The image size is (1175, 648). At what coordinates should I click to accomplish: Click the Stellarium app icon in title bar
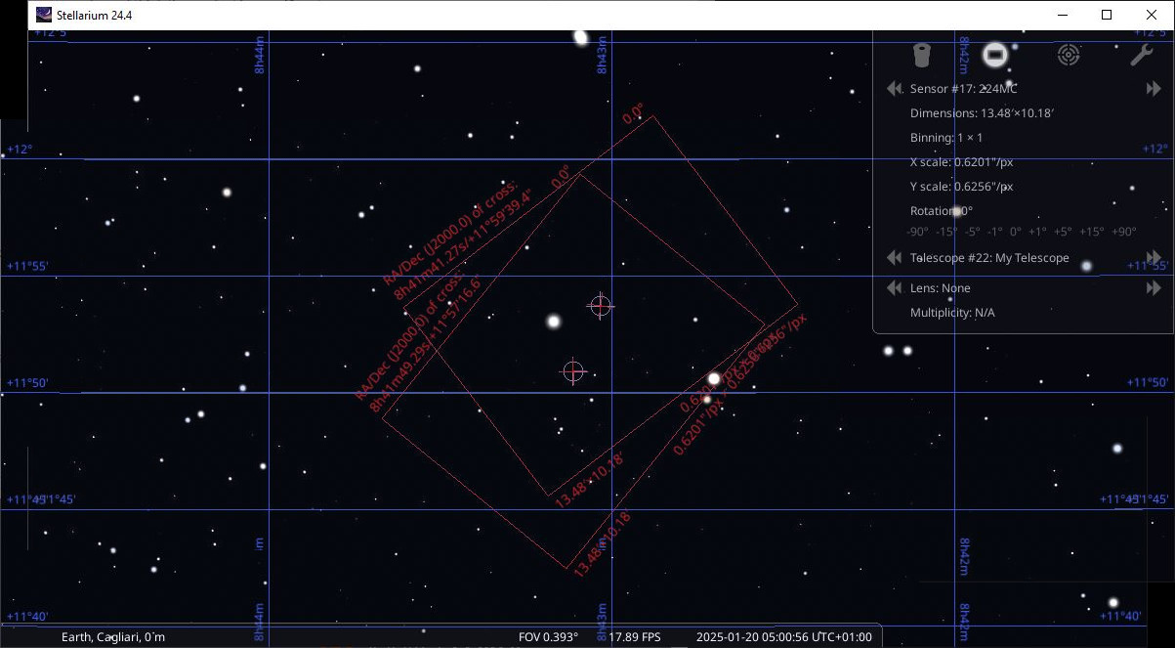click(x=44, y=15)
